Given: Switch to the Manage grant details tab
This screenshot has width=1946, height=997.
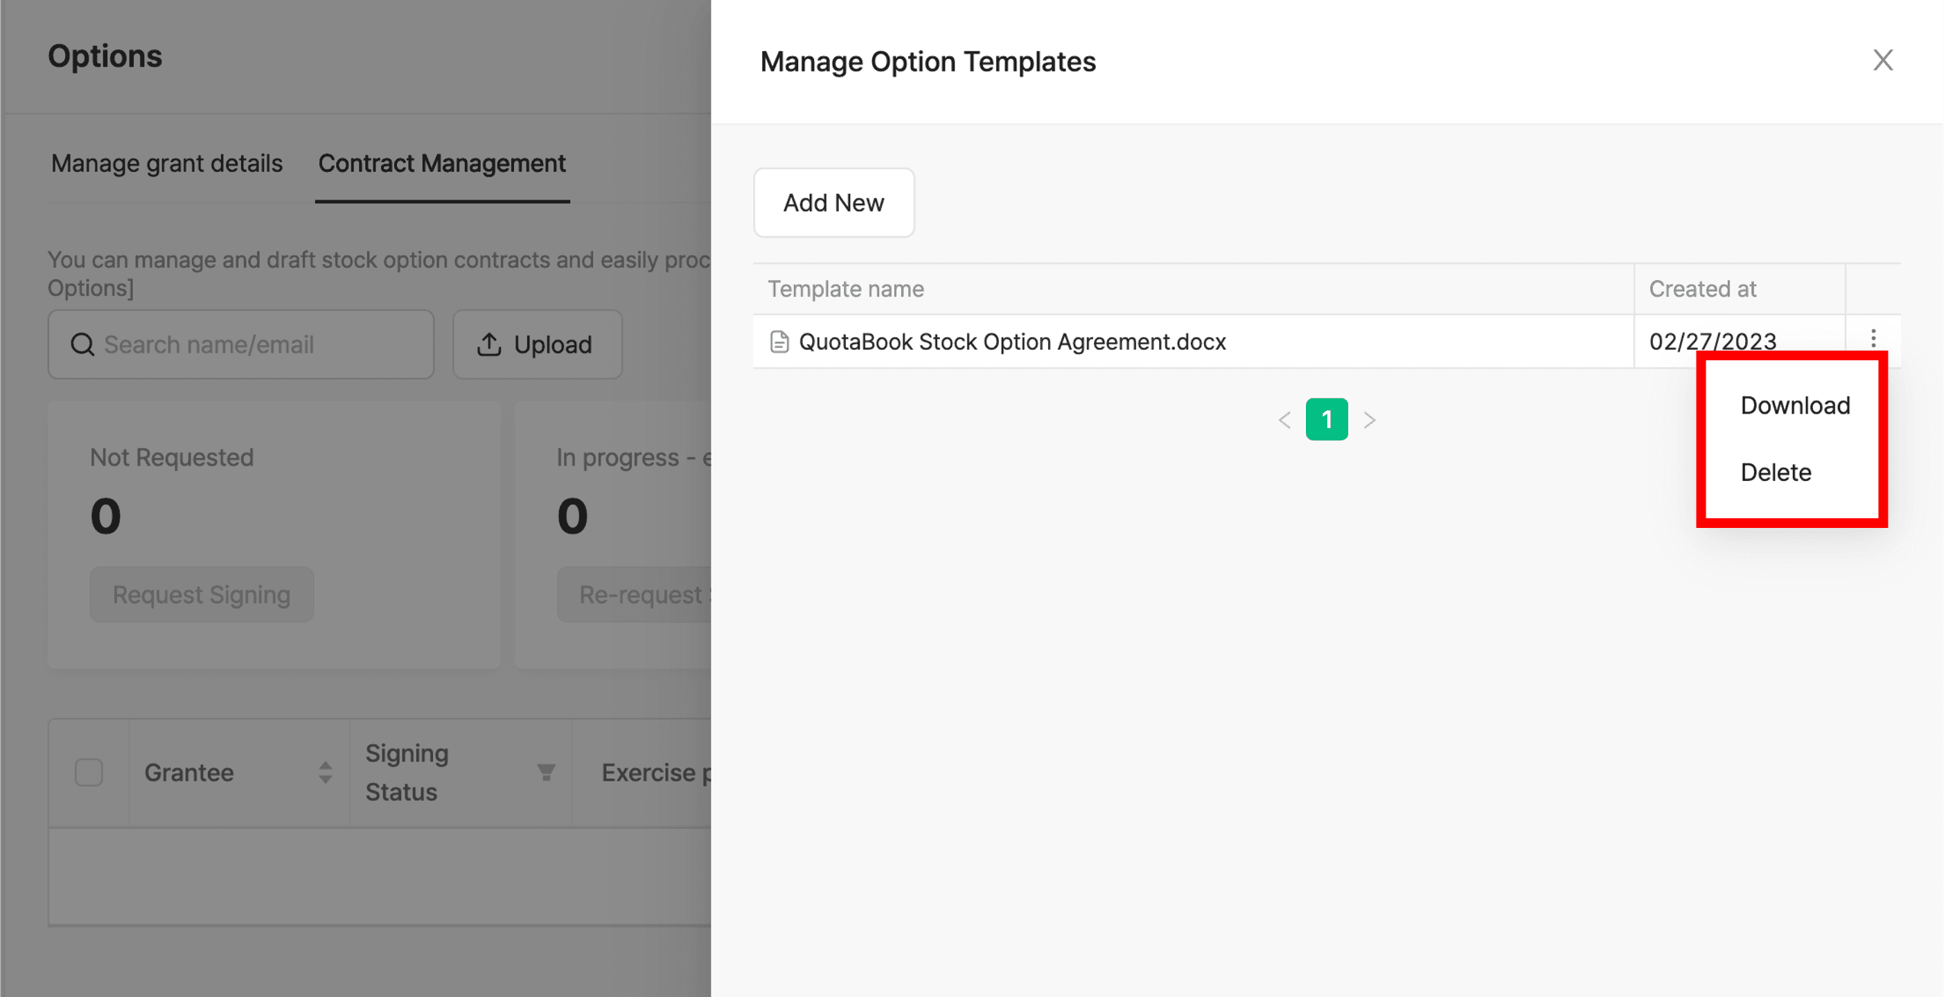Looking at the screenshot, I should pos(166,163).
